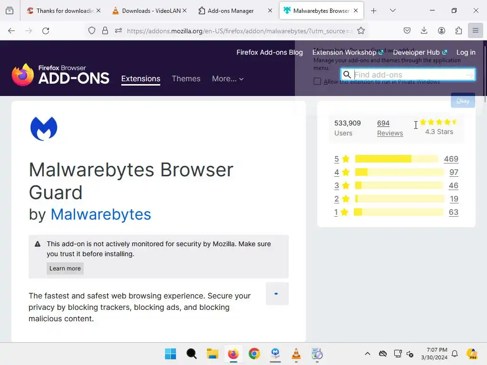This screenshot has width=487, height=365.
Task: Open the Save to Pocket icon
Action: [x=407, y=31]
